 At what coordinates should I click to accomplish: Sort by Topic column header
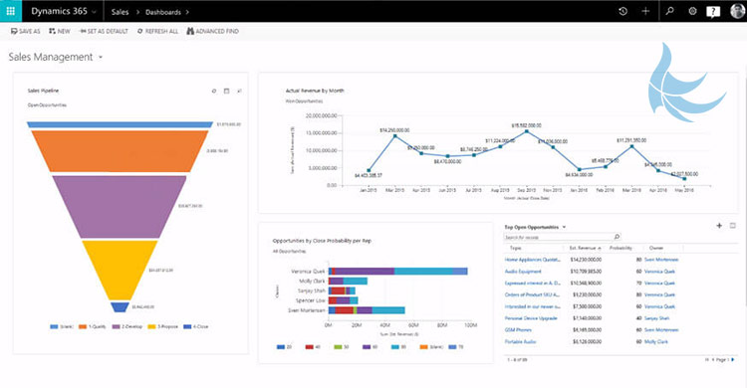[x=516, y=248]
